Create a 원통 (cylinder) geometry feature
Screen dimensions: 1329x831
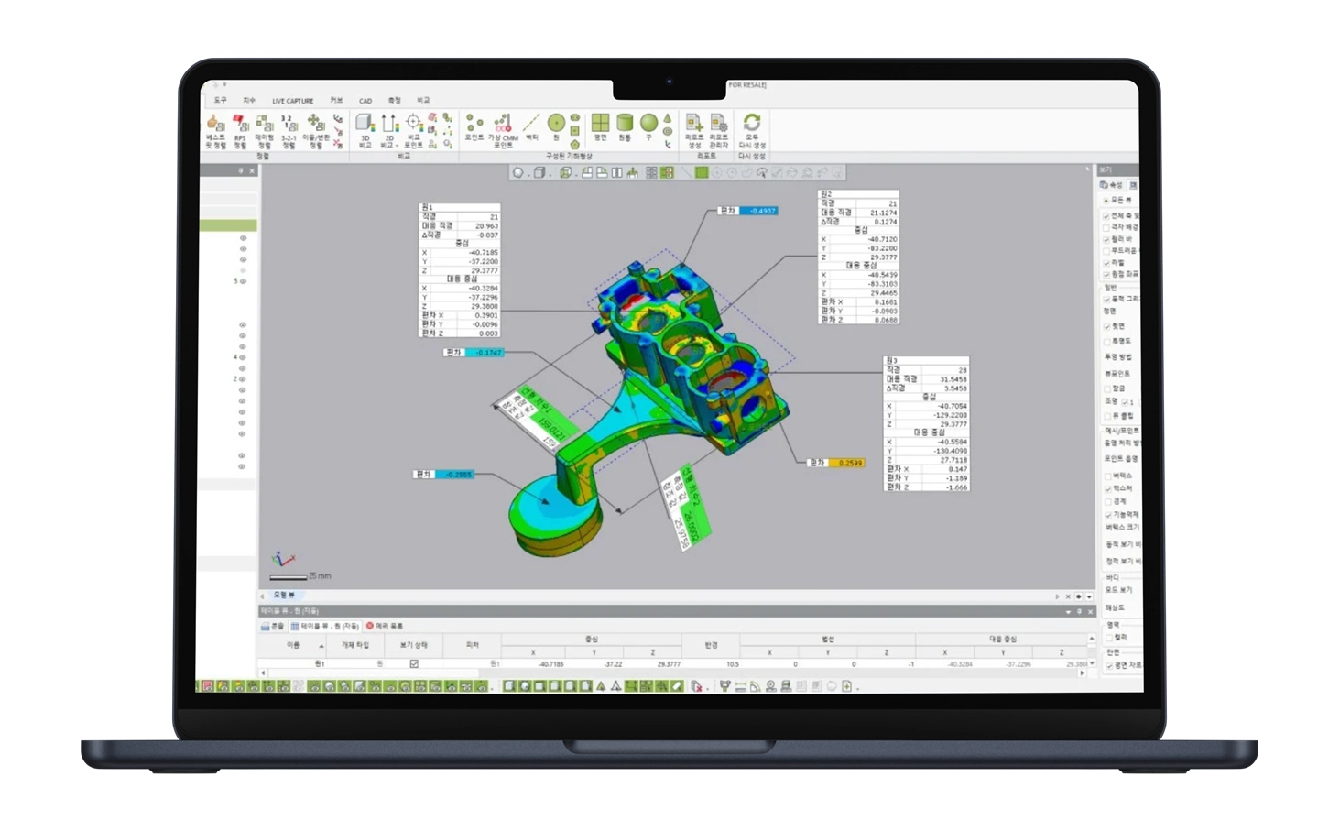point(625,125)
